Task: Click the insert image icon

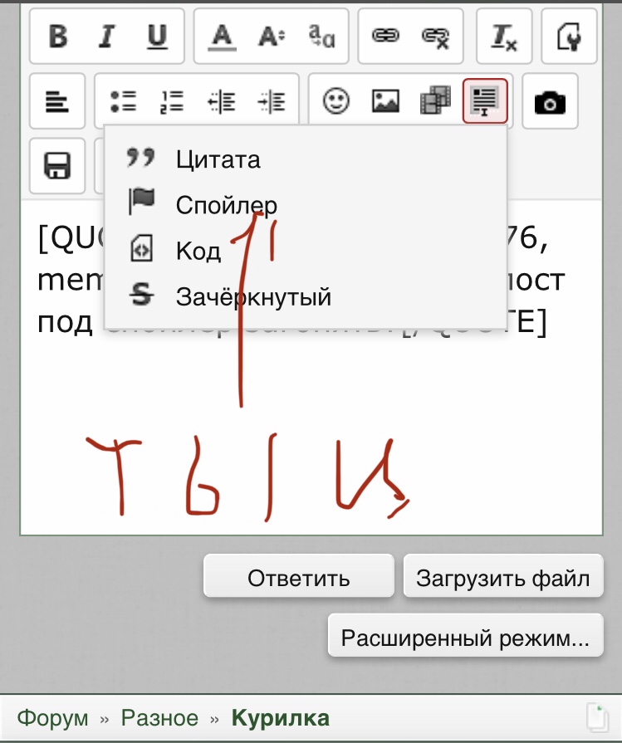Action: click(x=385, y=102)
